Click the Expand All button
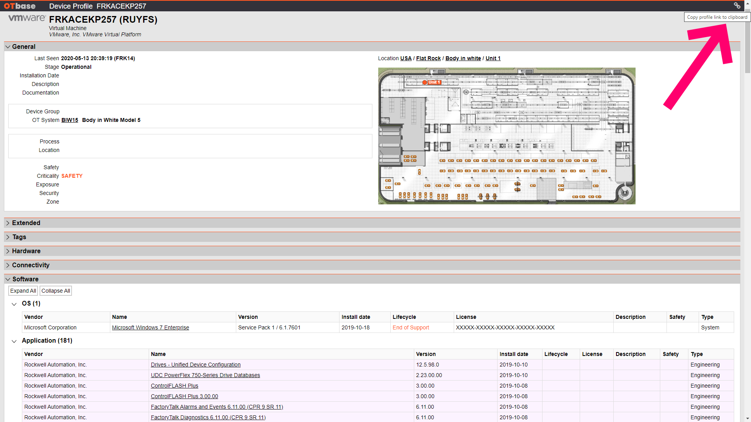This screenshot has width=751, height=422. click(23, 291)
